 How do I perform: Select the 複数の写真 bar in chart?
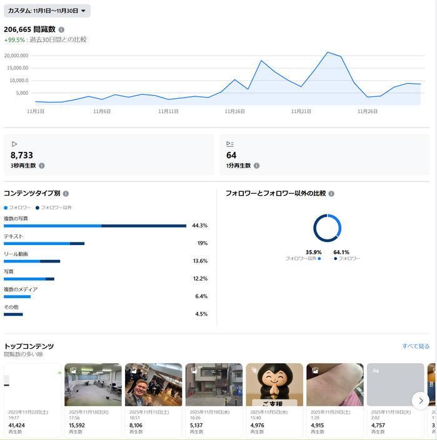[95, 226]
